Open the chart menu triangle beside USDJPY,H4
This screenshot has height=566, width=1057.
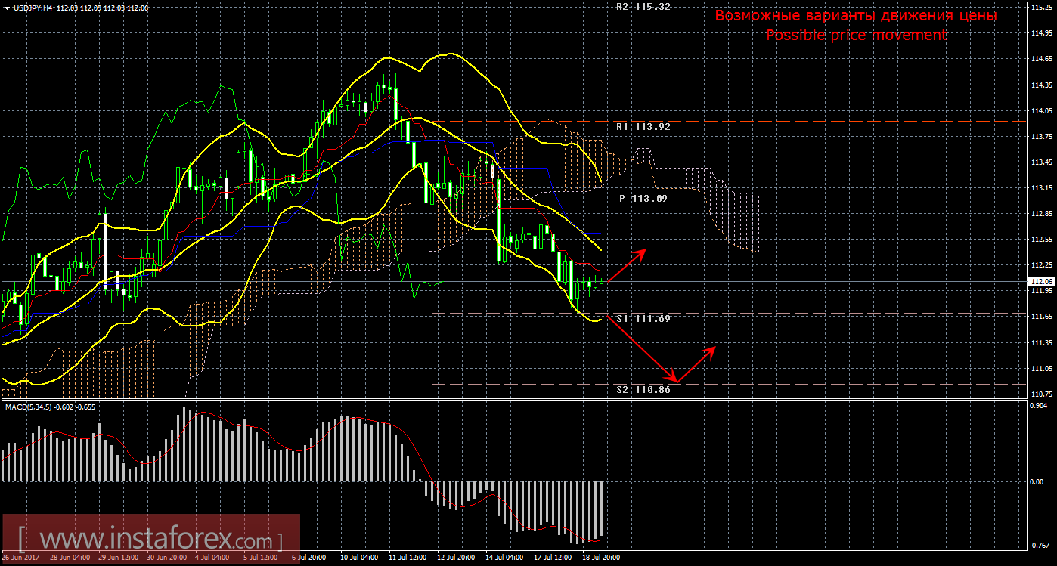(6, 7)
